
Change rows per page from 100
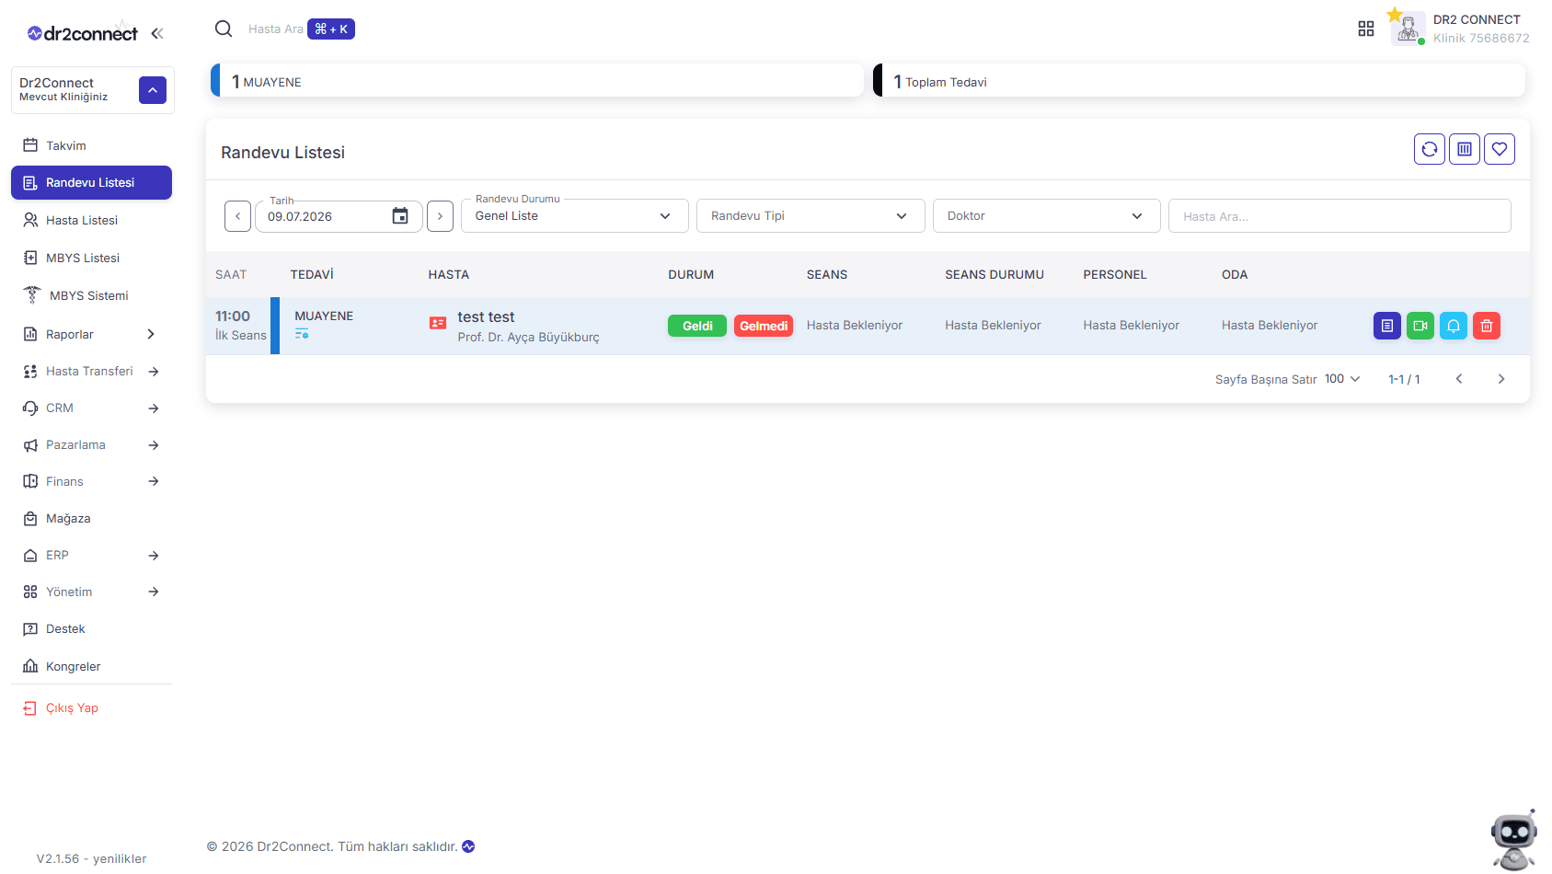(1342, 379)
